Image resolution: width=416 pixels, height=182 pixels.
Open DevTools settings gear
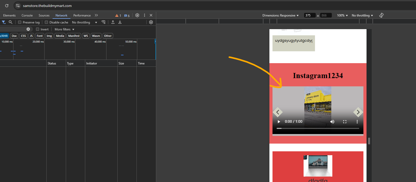pos(137,15)
